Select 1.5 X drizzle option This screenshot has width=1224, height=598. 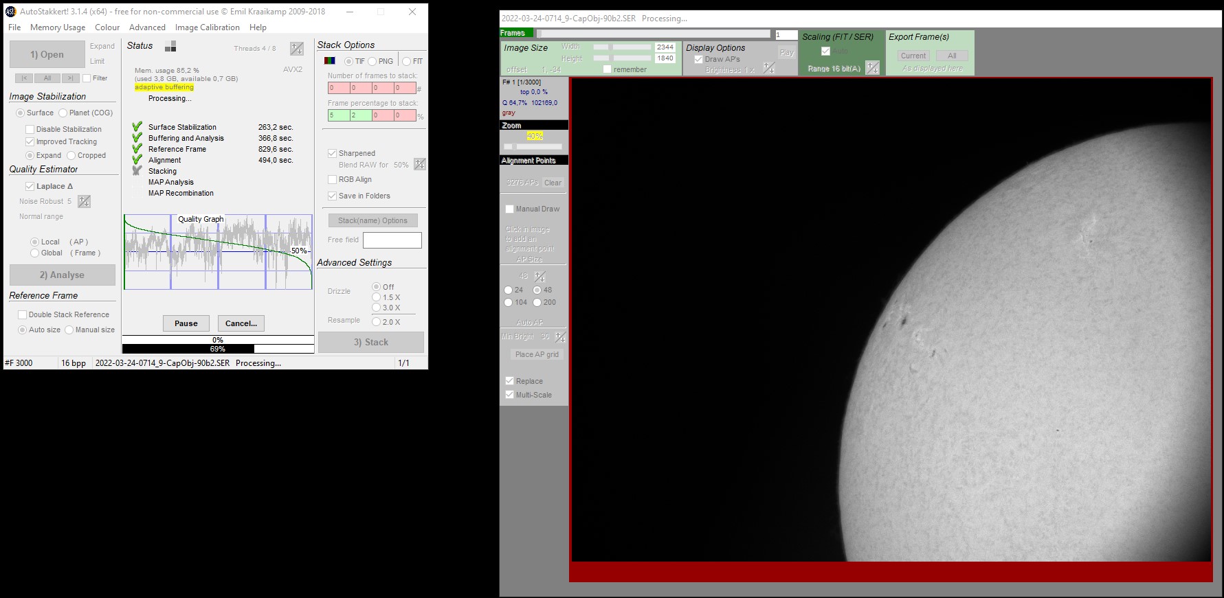pyautogui.click(x=376, y=297)
